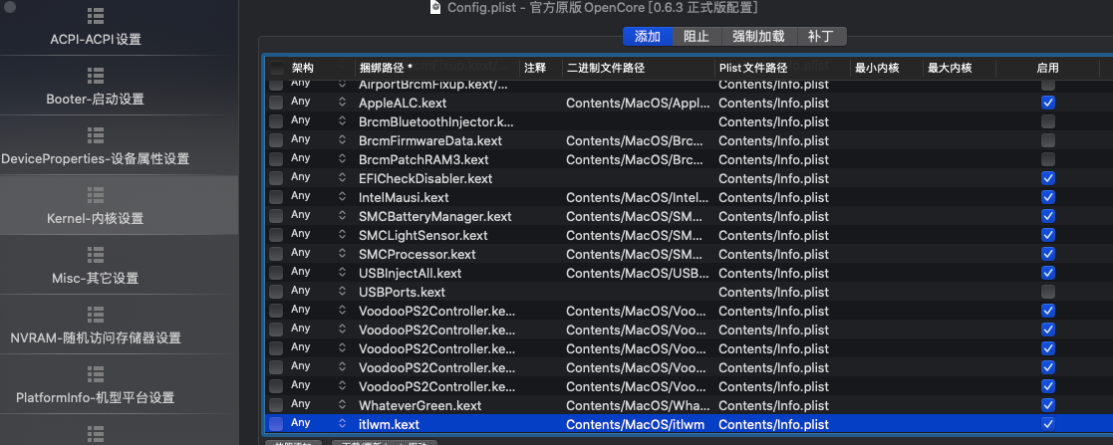The image size is (1113, 445).
Task: Click the Kernel settings sidebar icon
Action: tap(96, 194)
